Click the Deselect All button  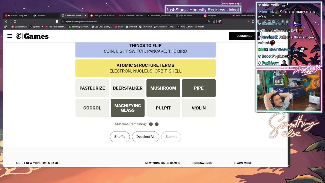(x=145, y=137)
